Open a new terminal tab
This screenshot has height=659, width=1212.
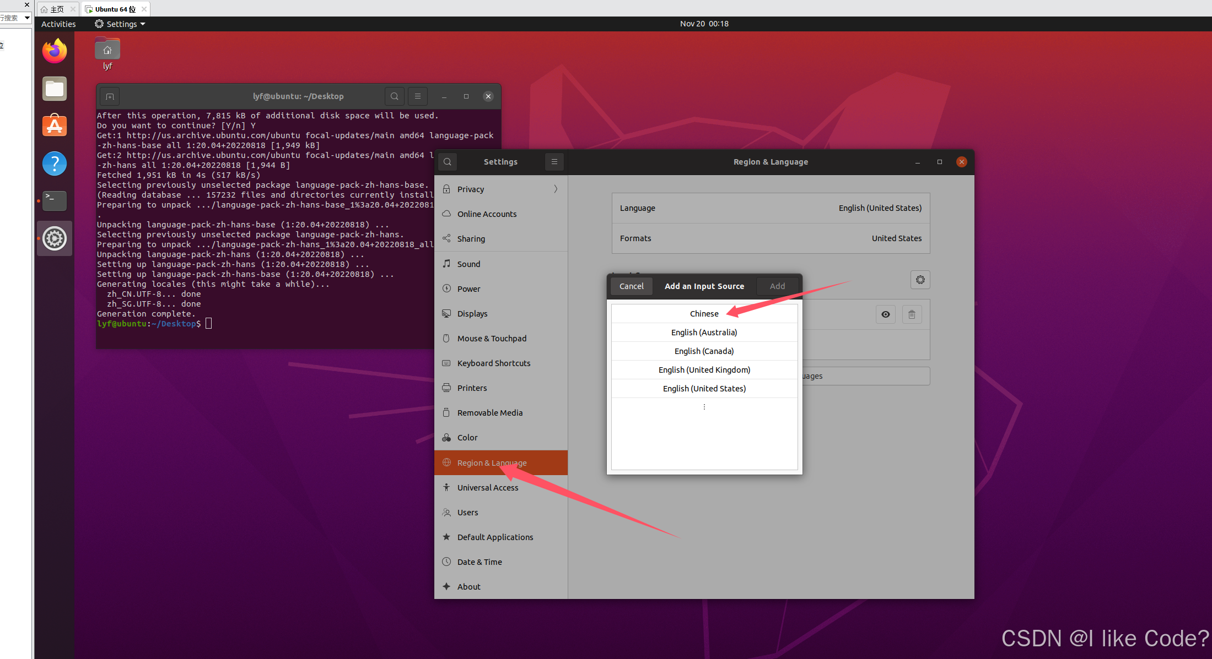(x=110, y=97)
